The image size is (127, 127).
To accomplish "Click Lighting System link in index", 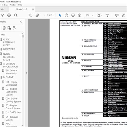I will click(x=113, y=94).
